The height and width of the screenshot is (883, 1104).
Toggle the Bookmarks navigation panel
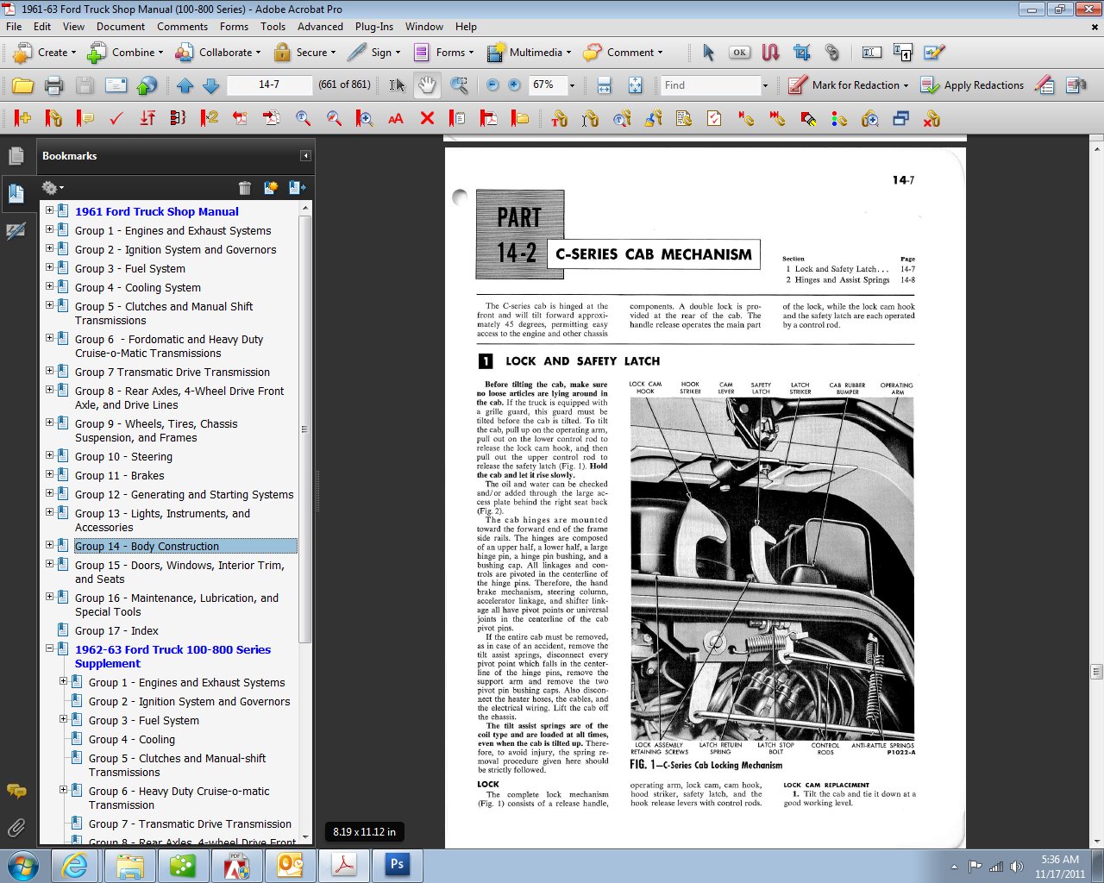coord(17,193)
